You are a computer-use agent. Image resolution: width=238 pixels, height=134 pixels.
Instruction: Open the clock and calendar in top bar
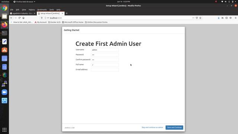tap(123, 1)
